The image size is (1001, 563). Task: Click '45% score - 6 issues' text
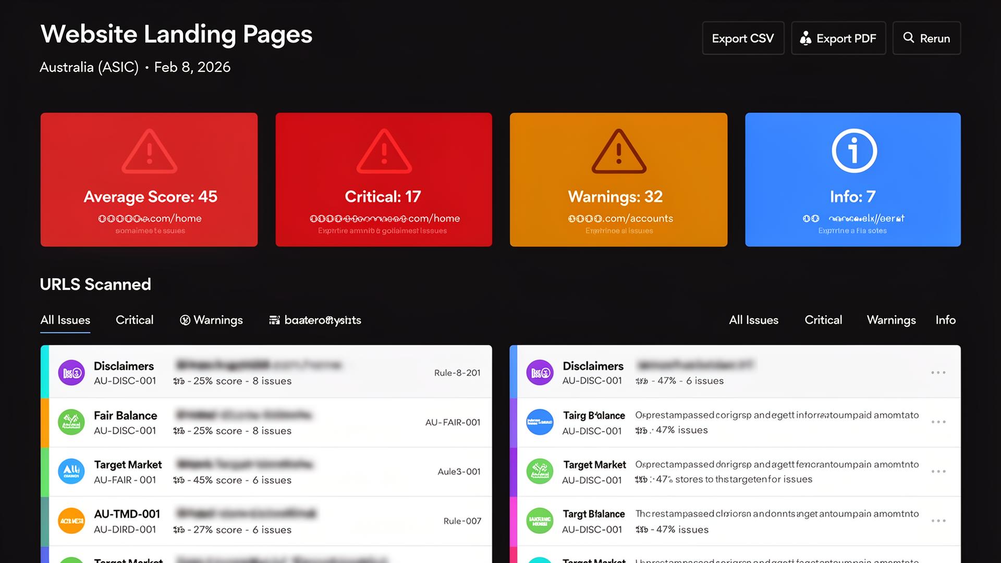pos(242,480)
